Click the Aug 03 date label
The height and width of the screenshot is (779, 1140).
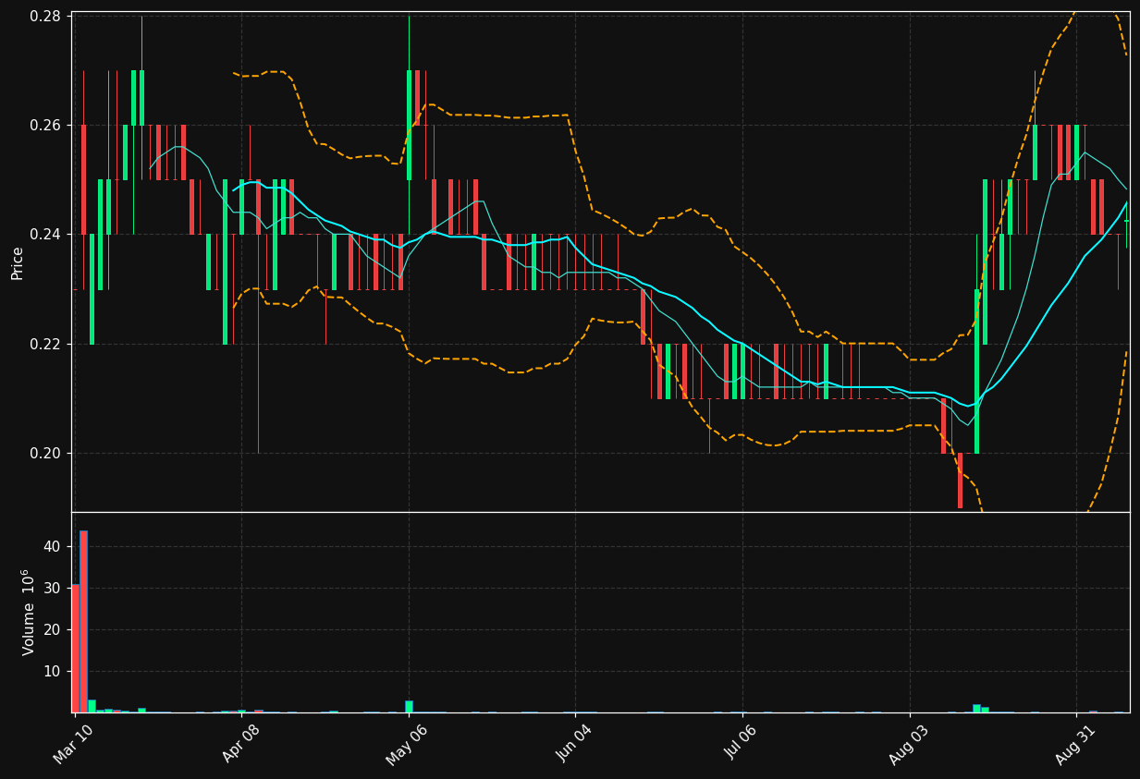click(909, 743)
